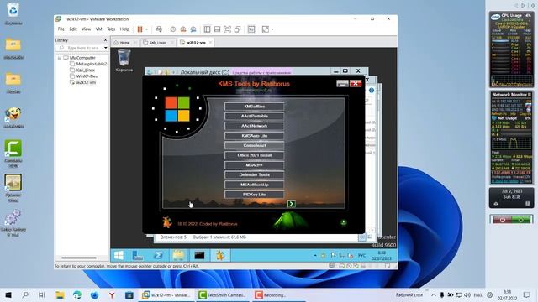This screenshot has height=302, width=538.
Task: Select Kali_Linux in the library tree
Action: click(x=82, y=70)
